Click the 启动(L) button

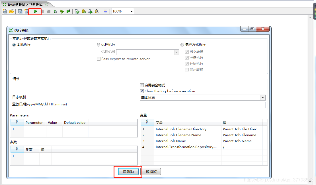128,172
